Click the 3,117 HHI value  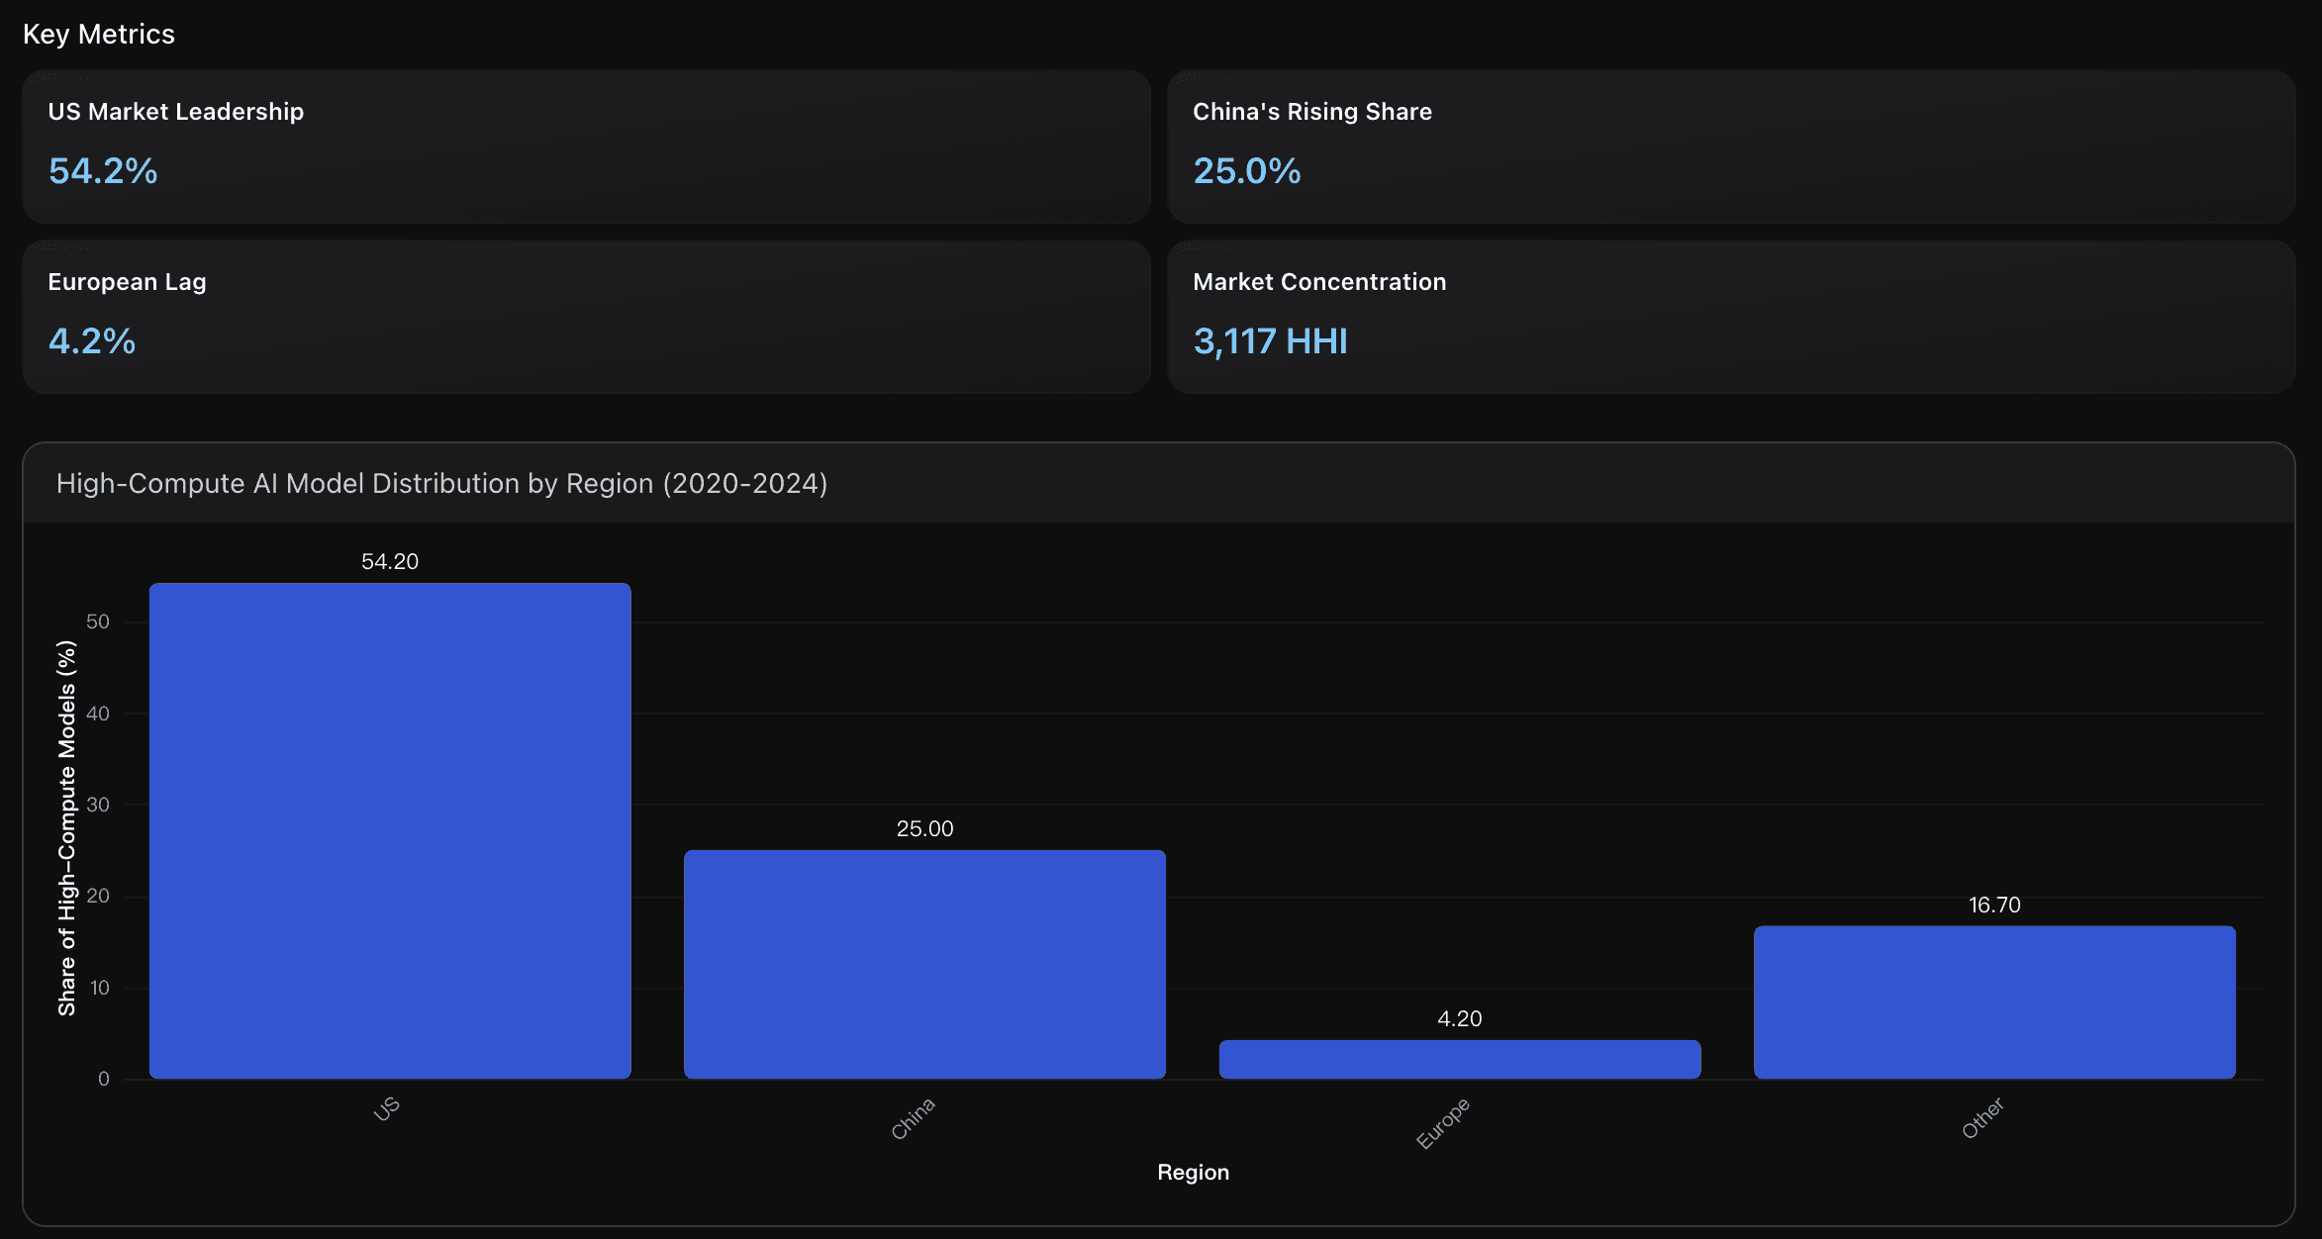[x=1270, y=341]
